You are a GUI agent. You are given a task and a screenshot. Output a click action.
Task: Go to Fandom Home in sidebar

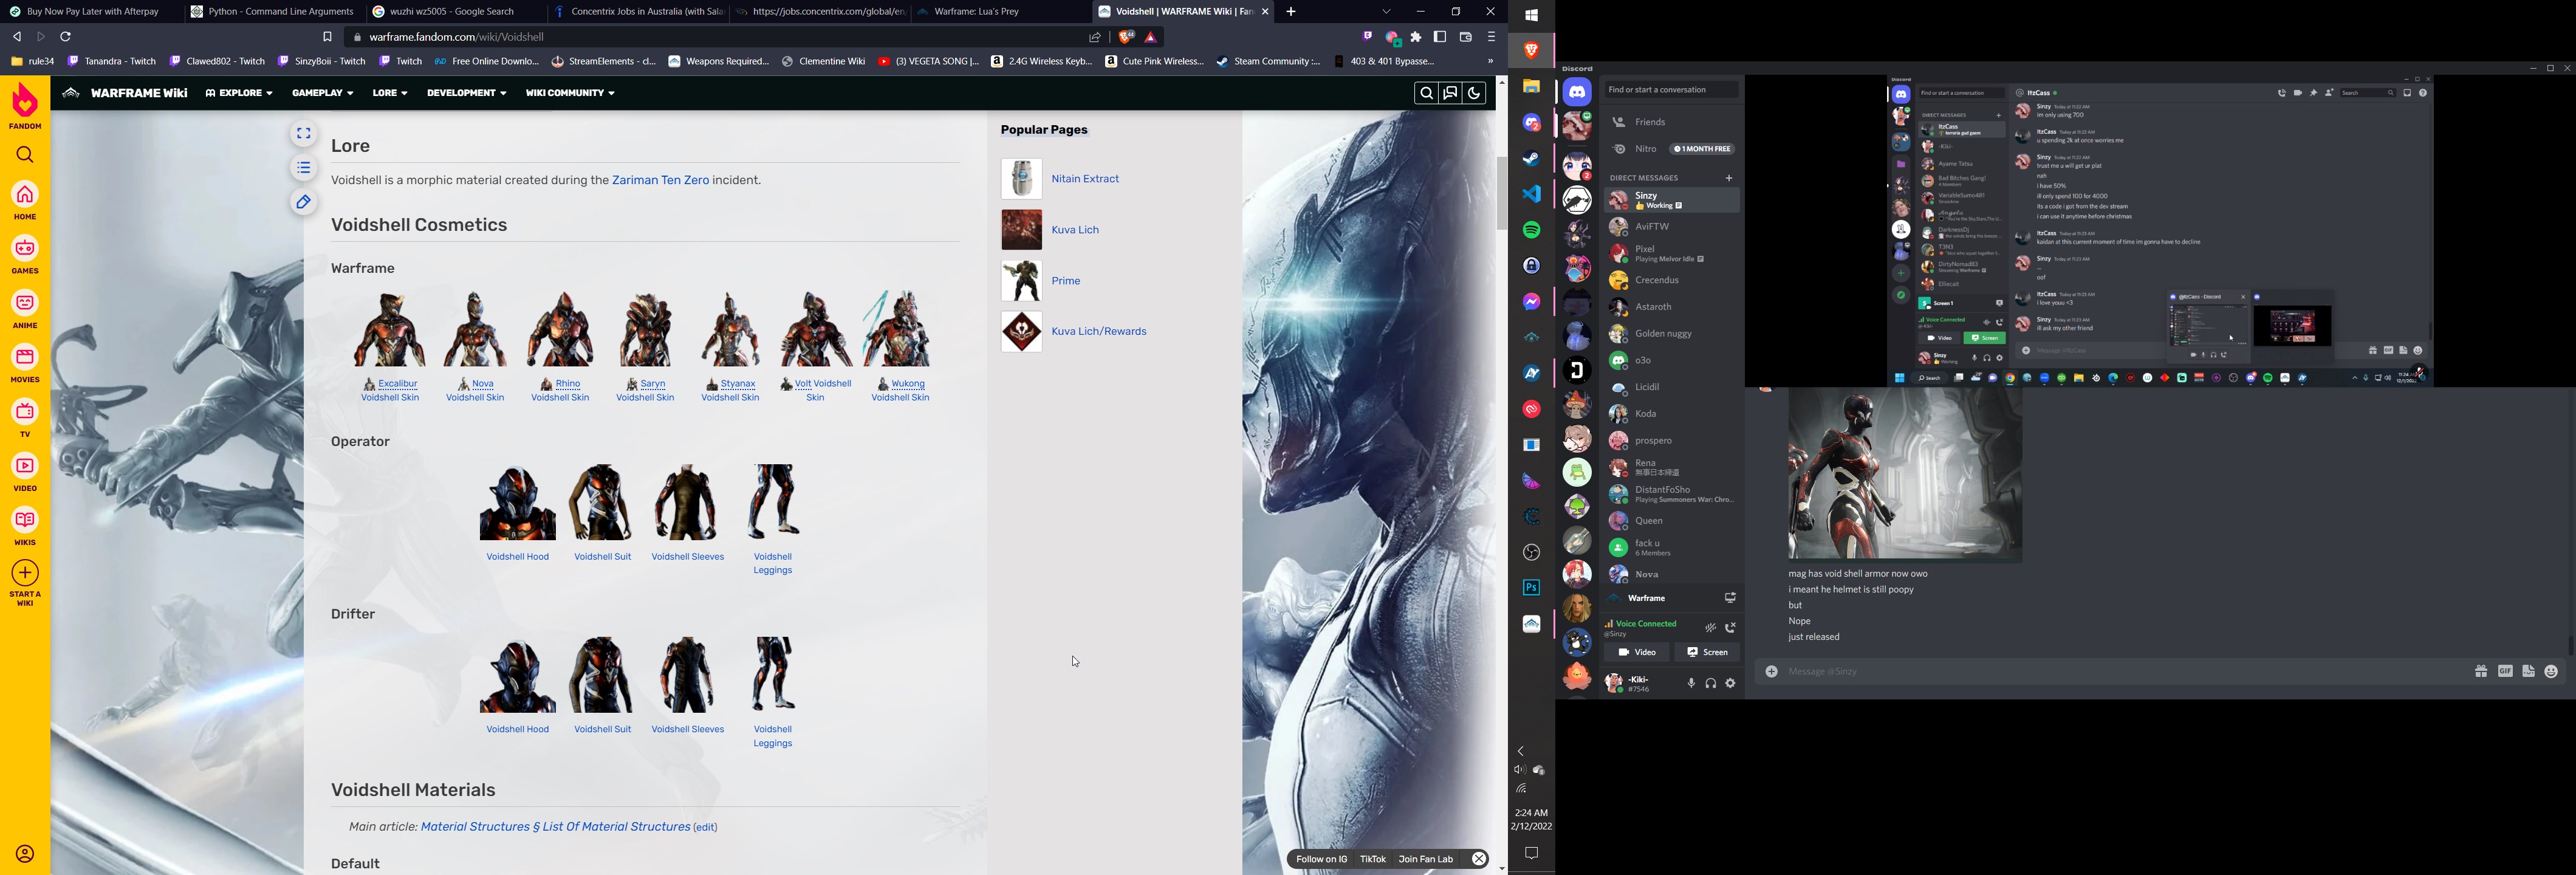pyautogui.click(x=25, y=201)
